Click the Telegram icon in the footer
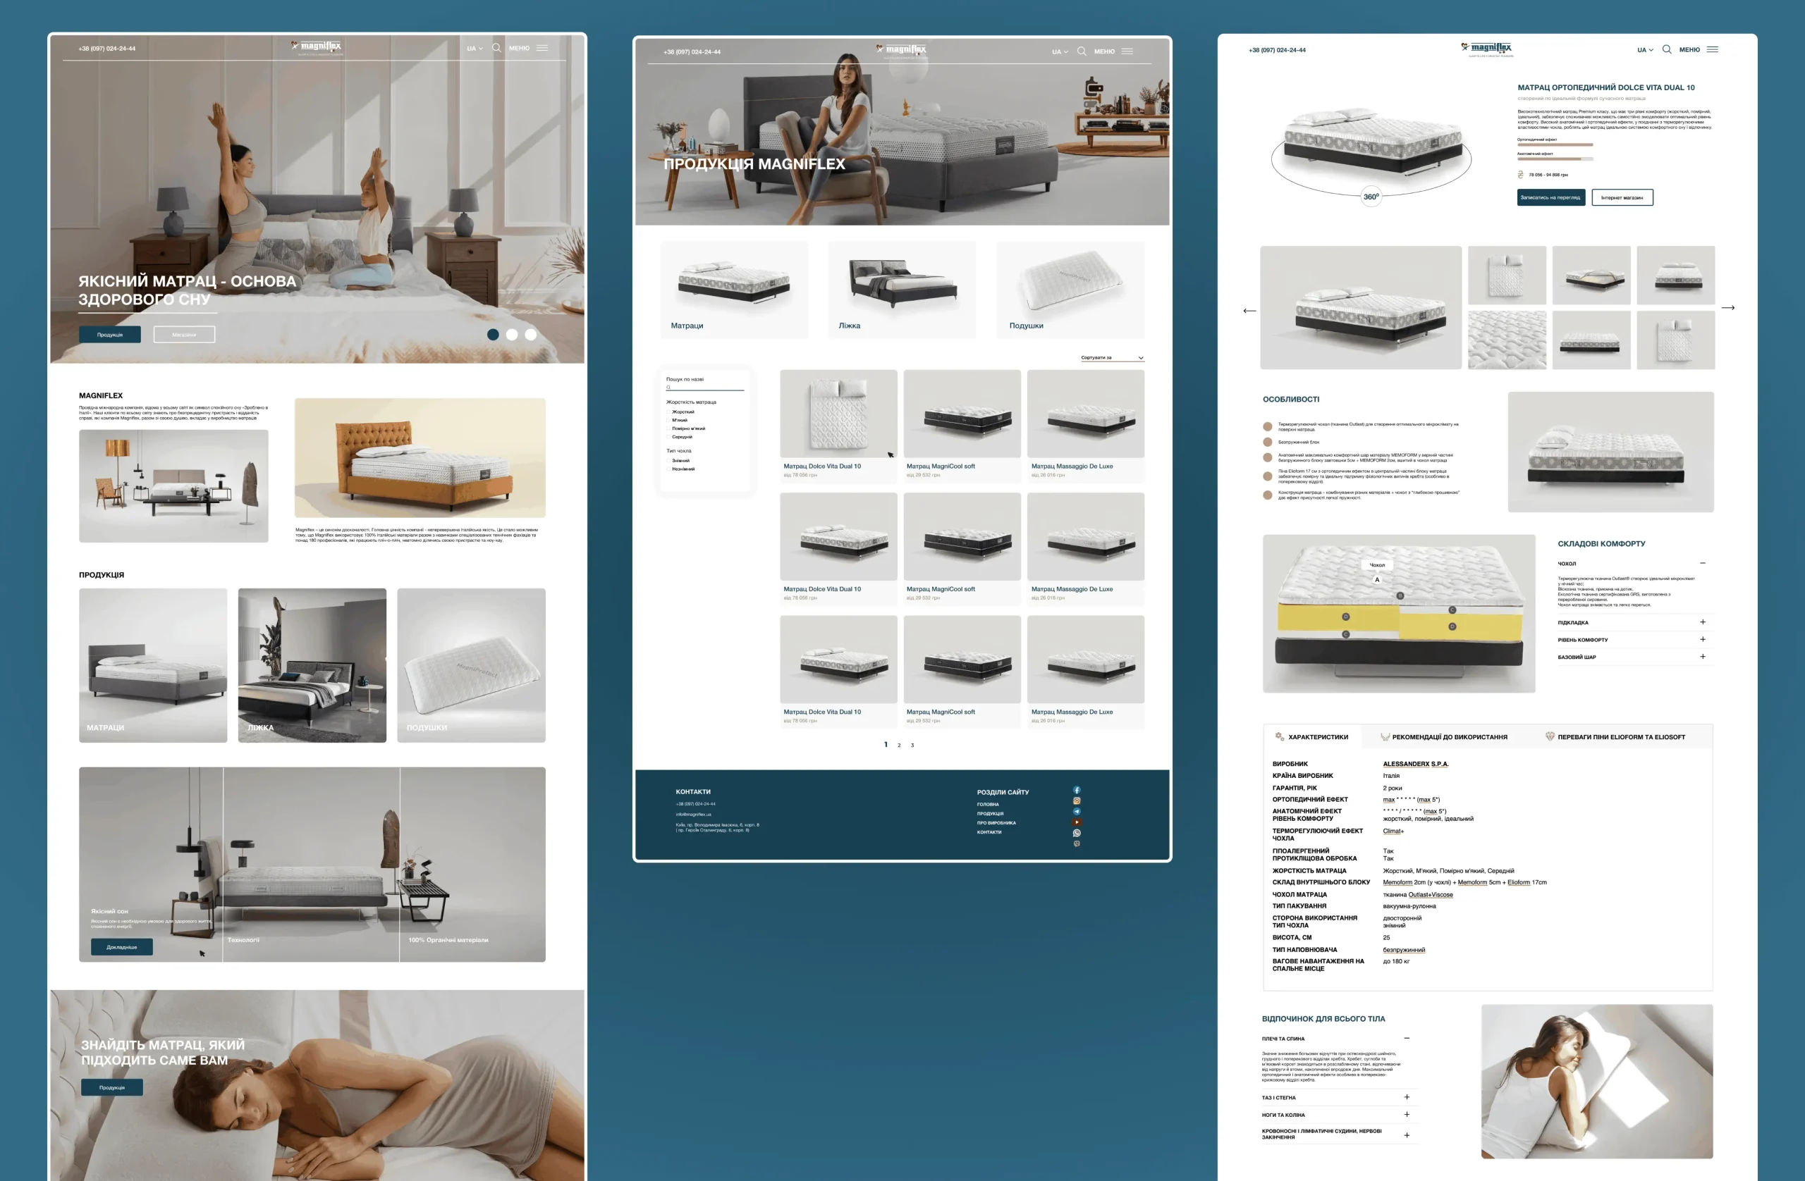This screenshot has width=1805, height=1181. click(x=1076, y=811)
